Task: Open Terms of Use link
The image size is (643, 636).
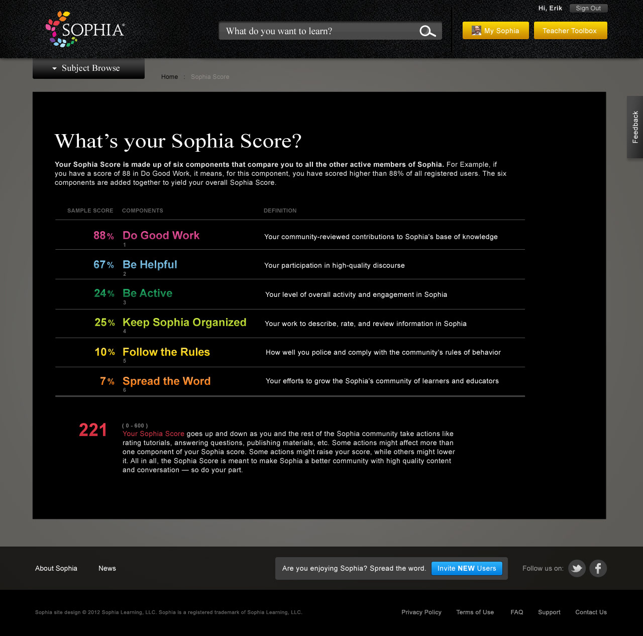Action: [x=475, y=612]
